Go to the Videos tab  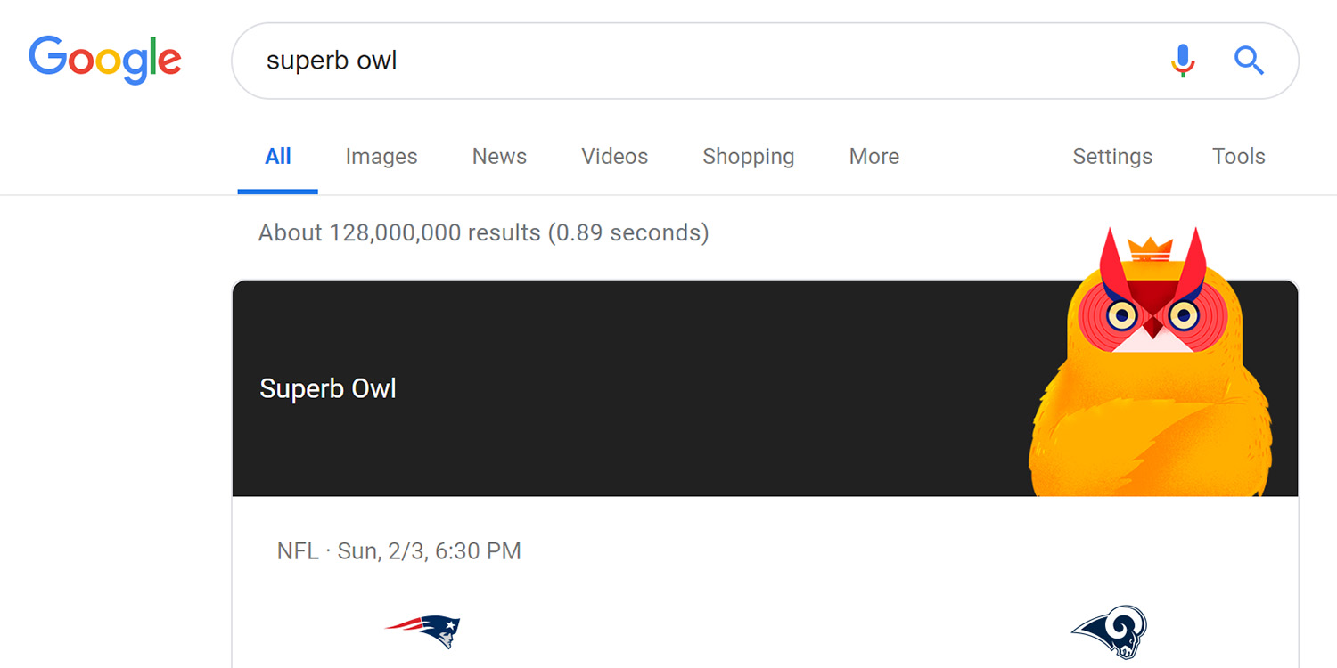pyautogui.click(x=614, y=157)
